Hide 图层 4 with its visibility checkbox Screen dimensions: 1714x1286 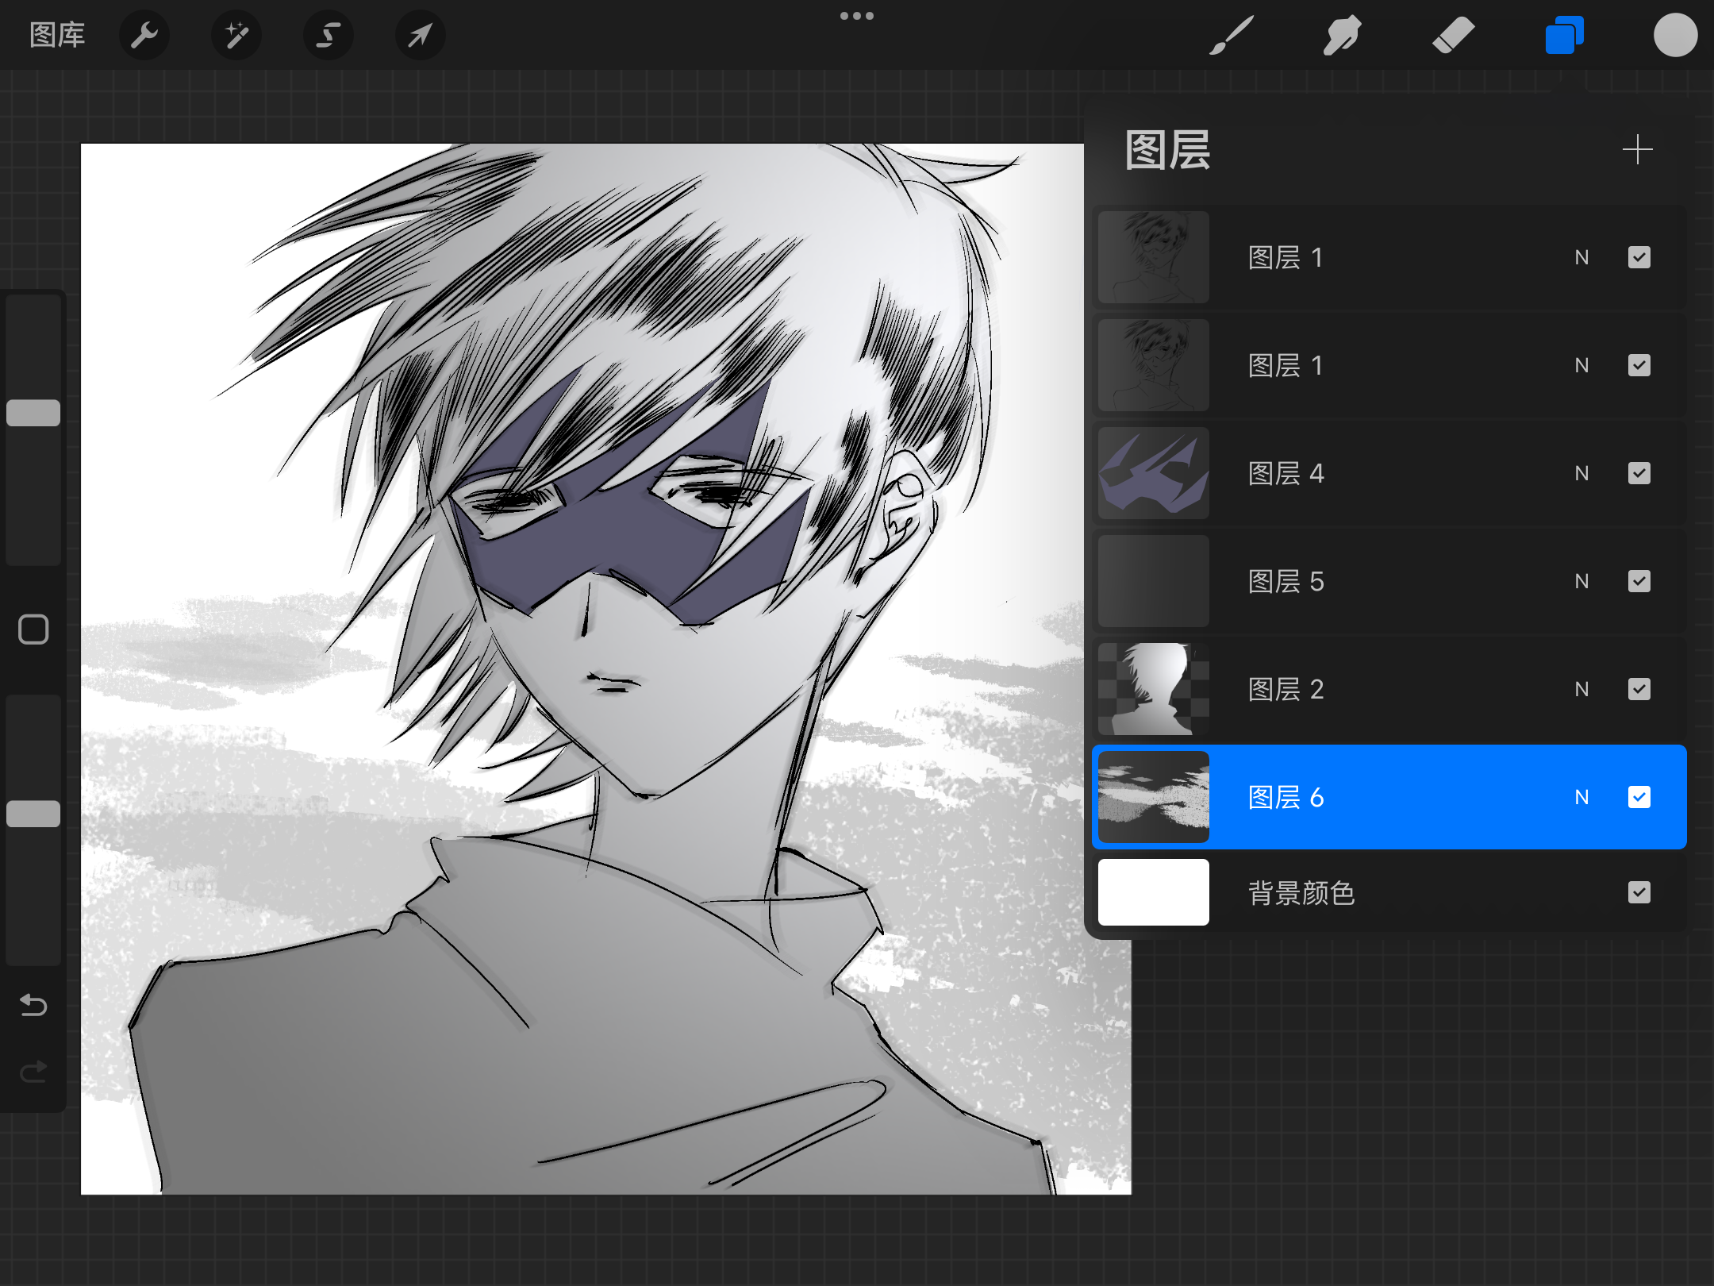tap(1639, 473)
